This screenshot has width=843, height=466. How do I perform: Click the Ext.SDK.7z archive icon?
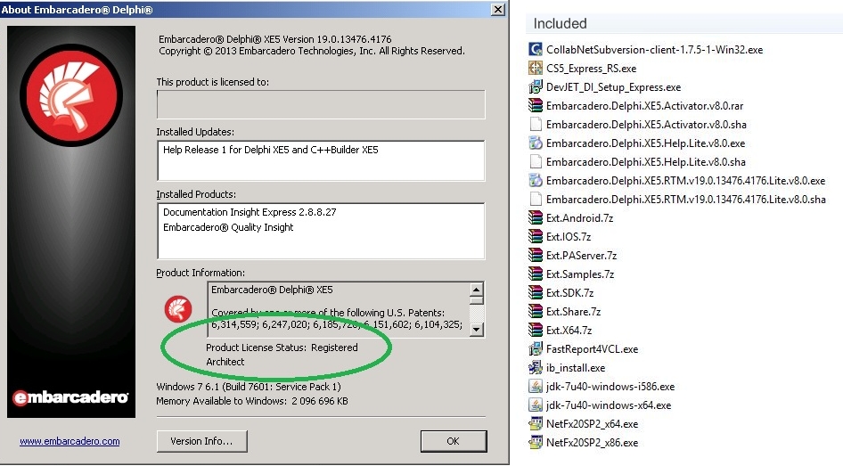(536, 293)
